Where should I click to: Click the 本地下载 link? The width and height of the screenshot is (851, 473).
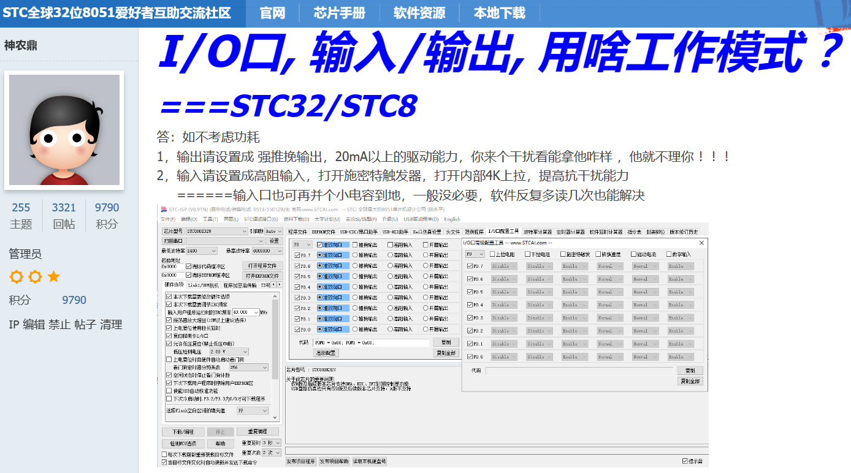pos(499,13)
